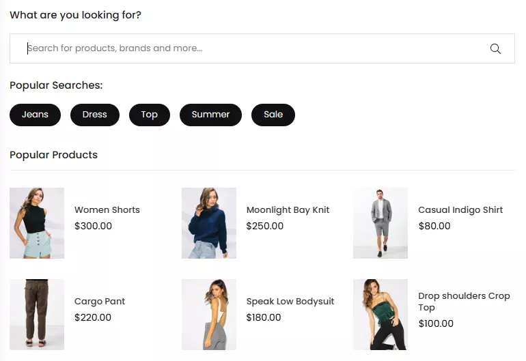Click the Cargo Pant product name
Image resolution: width=526 pixels, height=361 pixels.
[x=100, y=302]
